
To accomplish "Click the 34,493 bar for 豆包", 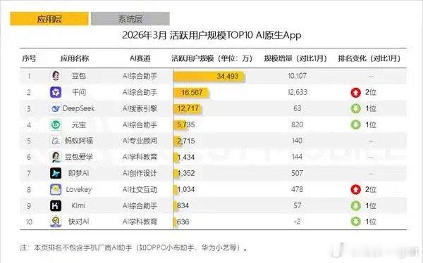I will pyautogui.click(x=209, y=76).
